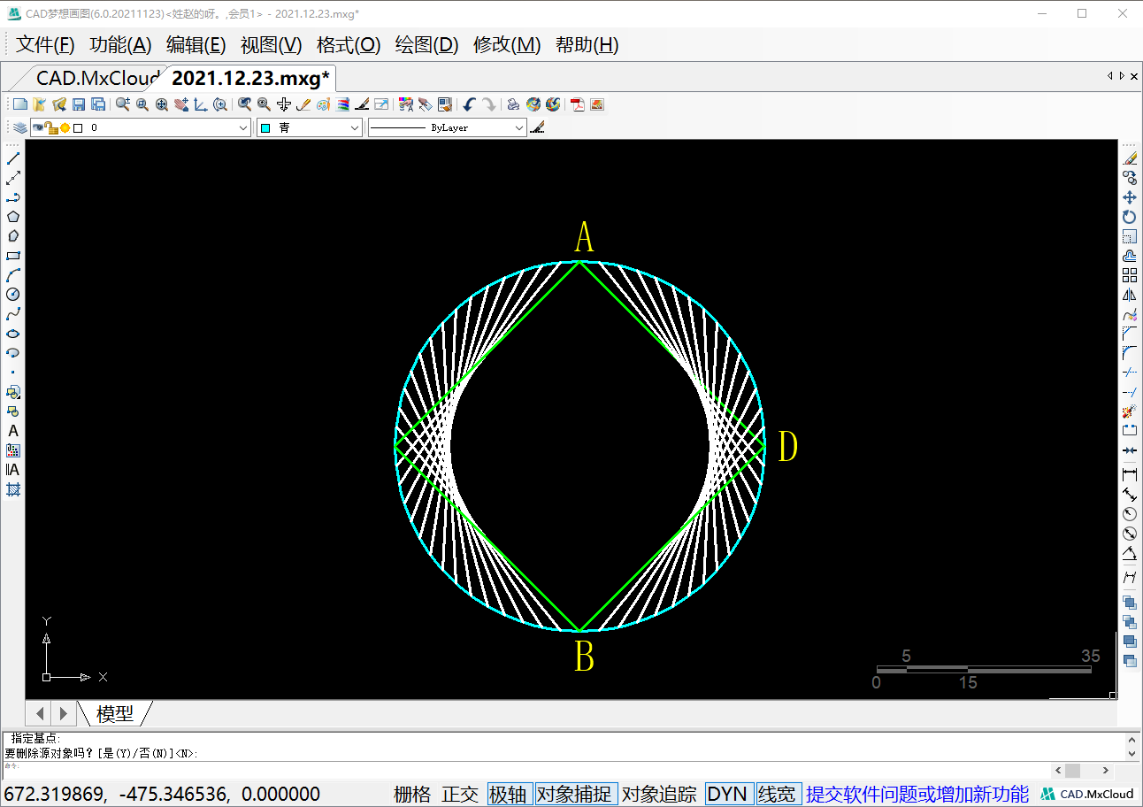
Task: Select the Array tool
Action: click(1130, 275)
